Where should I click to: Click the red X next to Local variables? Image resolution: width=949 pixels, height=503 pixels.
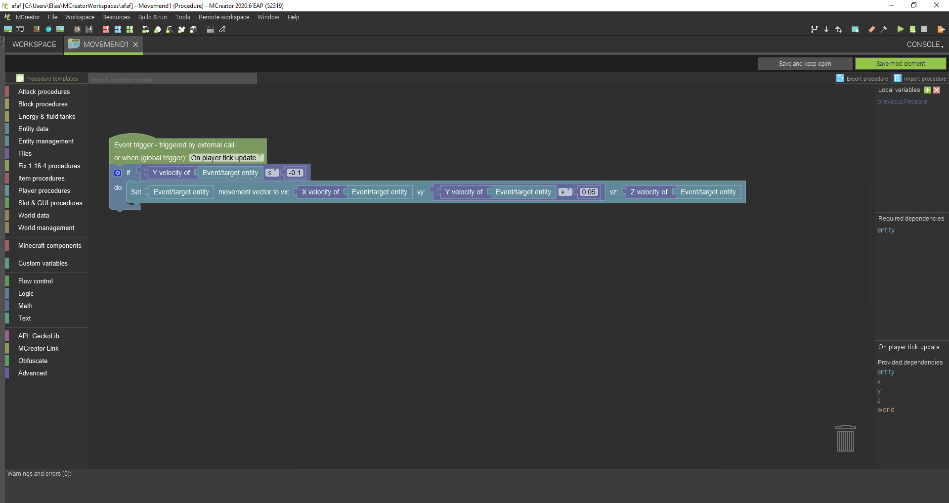coord(937,90)
